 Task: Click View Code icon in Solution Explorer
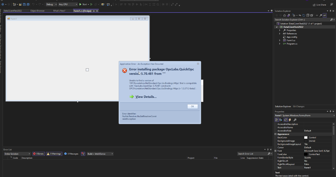click(317, 15)
